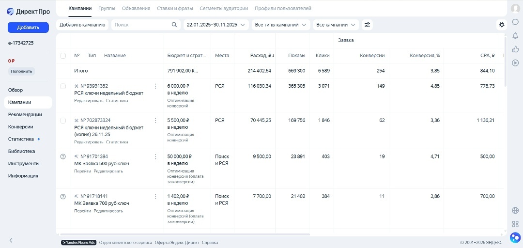
Task: Open the menu for campaign 93931352
Action: click(x=155, y=86)
